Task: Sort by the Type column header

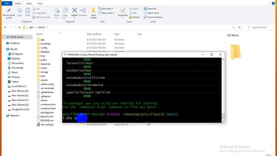Action: pos(117,34)
